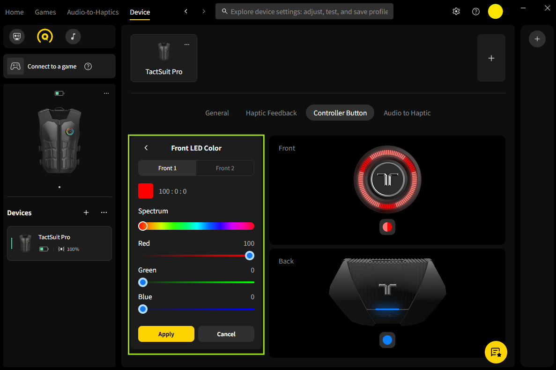
Task: Apply the LED color changes
Action: 166,334
